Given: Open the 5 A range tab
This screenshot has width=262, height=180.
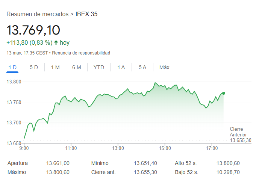Looking at the screenshot, I should click(142, 67).
